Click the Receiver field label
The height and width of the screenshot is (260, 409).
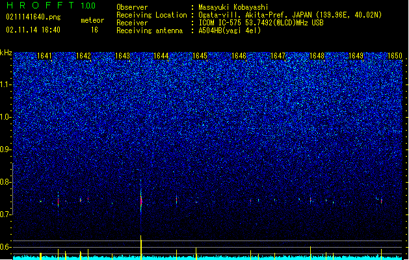pos(132,23)
